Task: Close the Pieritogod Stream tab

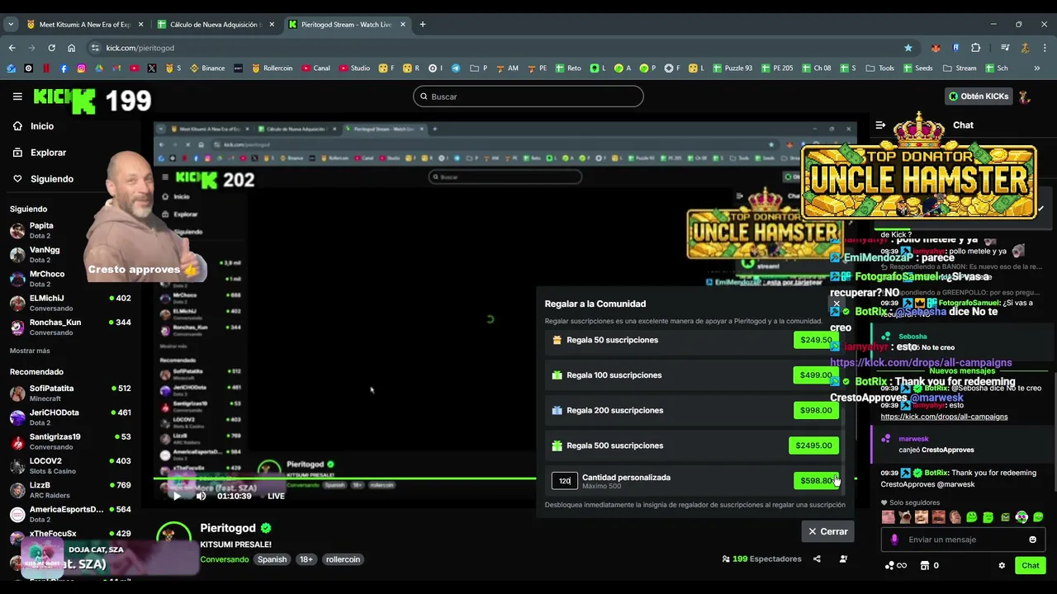Action: coord(403,25)
